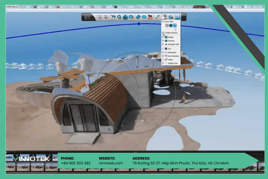The image size is (268, 179).
Task: Select the eyedropper pin tool
Action: pos(157,17)
